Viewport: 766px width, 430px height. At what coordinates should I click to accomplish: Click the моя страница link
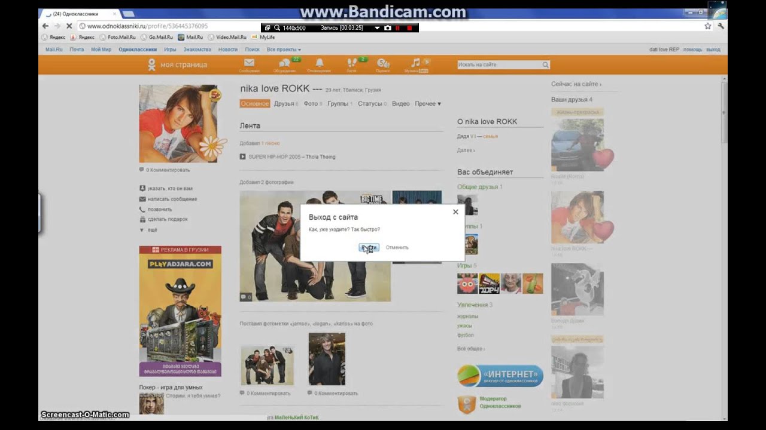click(x=184, y=64)
